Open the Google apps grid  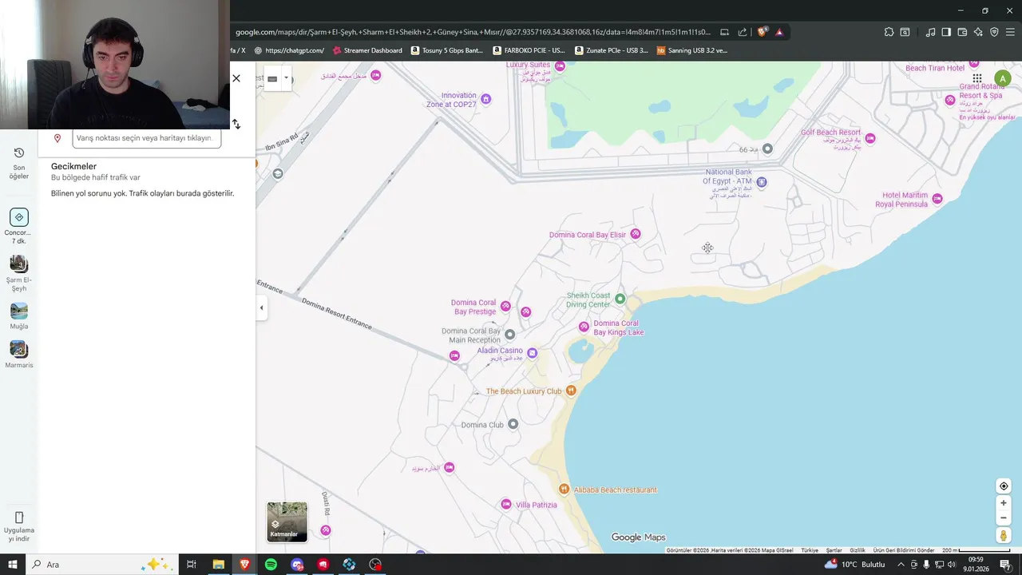(x=976, y=78)
